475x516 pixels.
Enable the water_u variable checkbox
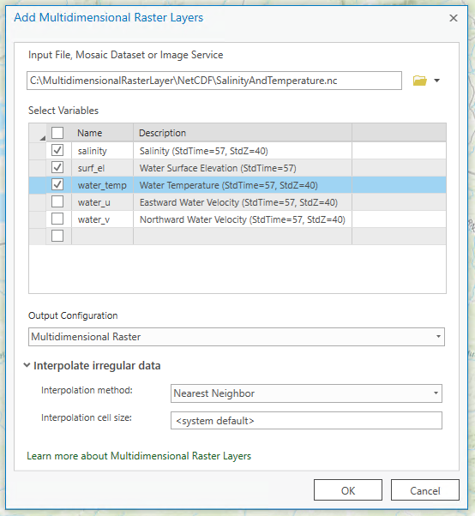coord(57,201)
